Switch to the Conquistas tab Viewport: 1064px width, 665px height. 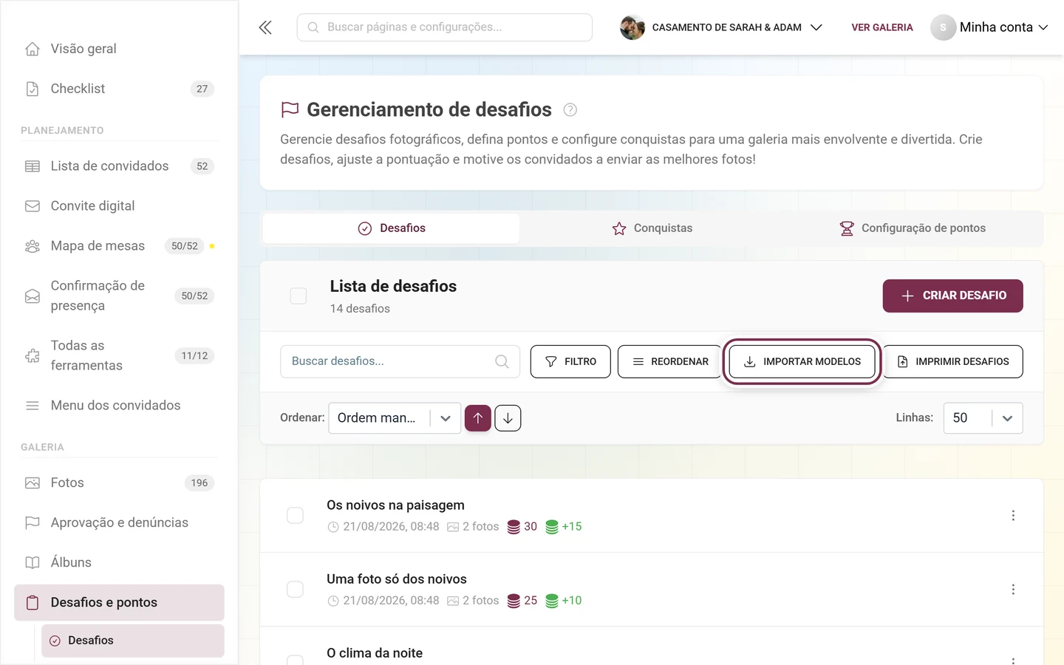click(x=652, y=228)
